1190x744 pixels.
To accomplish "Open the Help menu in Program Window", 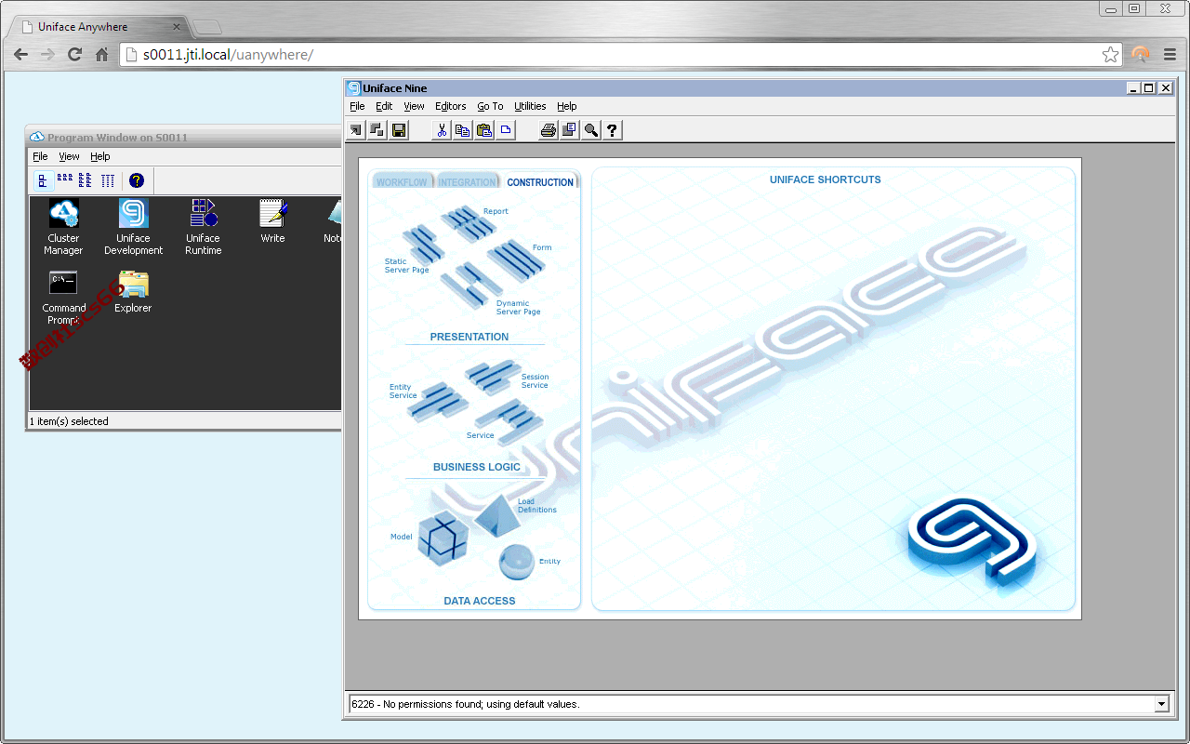I will coord(100,156).
